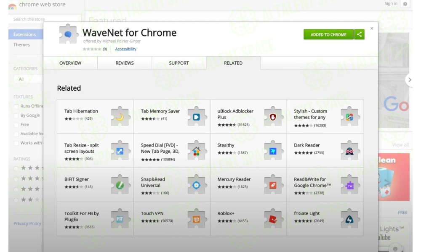Open the Mercury Reader title
Viewport: 421px width, 252px height.
(234, 179)
